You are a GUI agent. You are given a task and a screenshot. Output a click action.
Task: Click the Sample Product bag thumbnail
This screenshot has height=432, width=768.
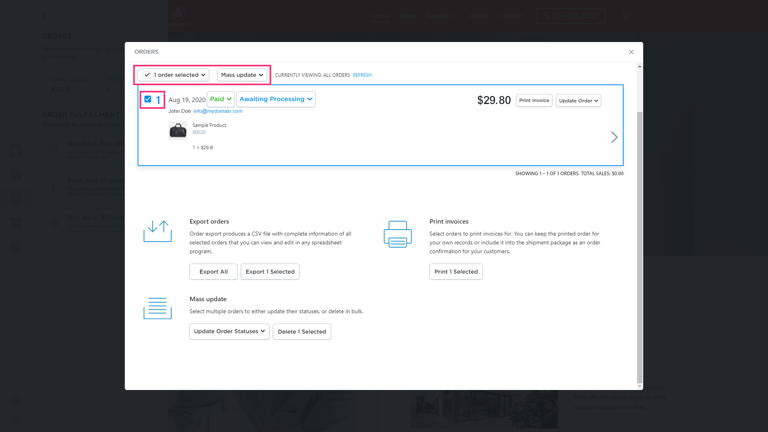[178, 131]
